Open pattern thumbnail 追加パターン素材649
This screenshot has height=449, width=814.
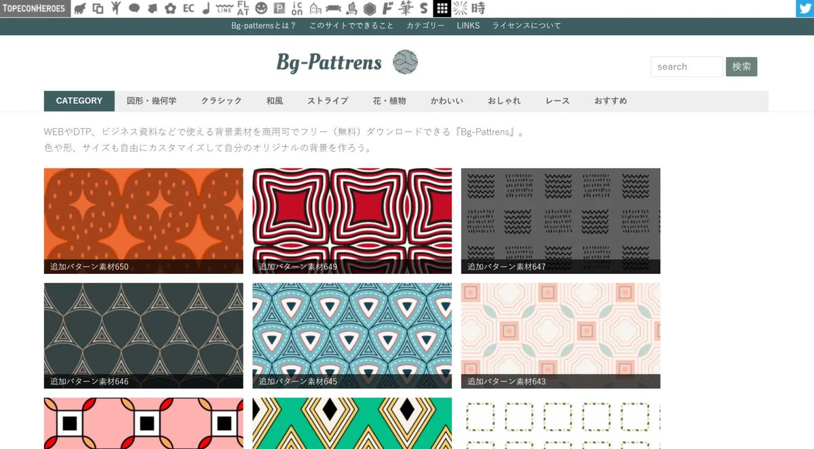tap(352, 221)
